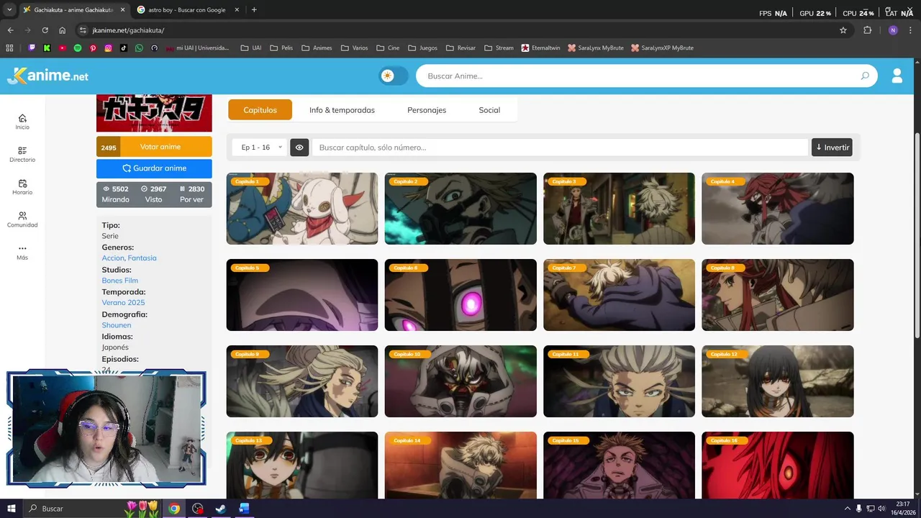
Task: Open the Shounen demographic link
Action: pos(116,325)
